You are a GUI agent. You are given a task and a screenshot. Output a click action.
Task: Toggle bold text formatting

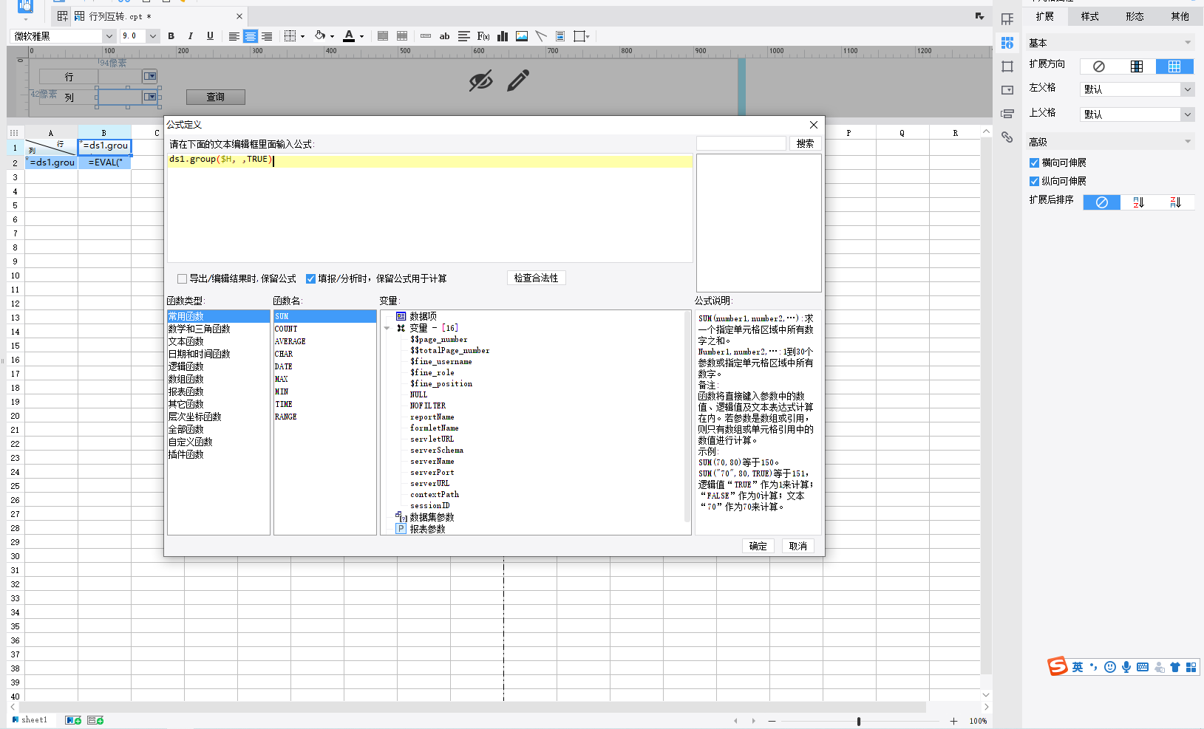tap(171, 36)
